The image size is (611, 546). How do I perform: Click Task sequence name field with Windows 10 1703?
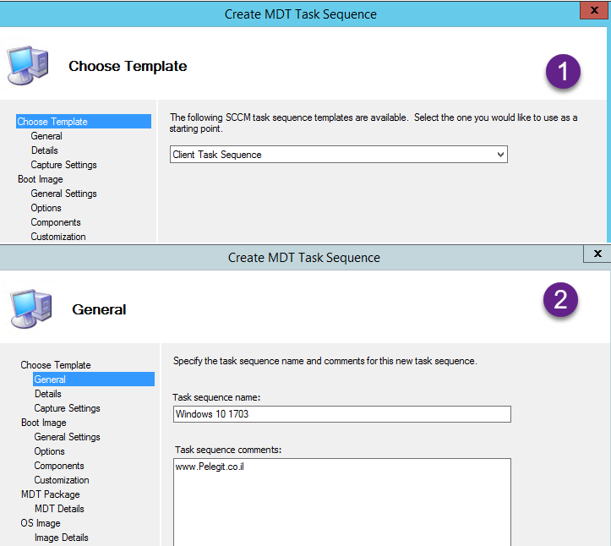(x=341, y=414)
